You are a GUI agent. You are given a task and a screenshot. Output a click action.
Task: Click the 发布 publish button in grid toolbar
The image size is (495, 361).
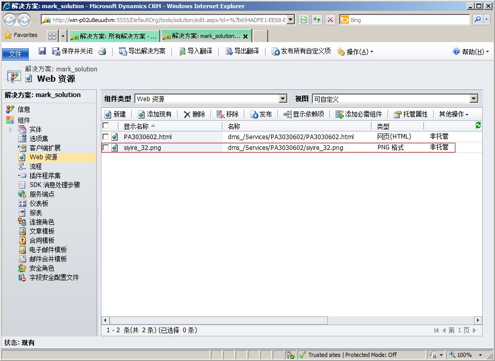(261, 114)
